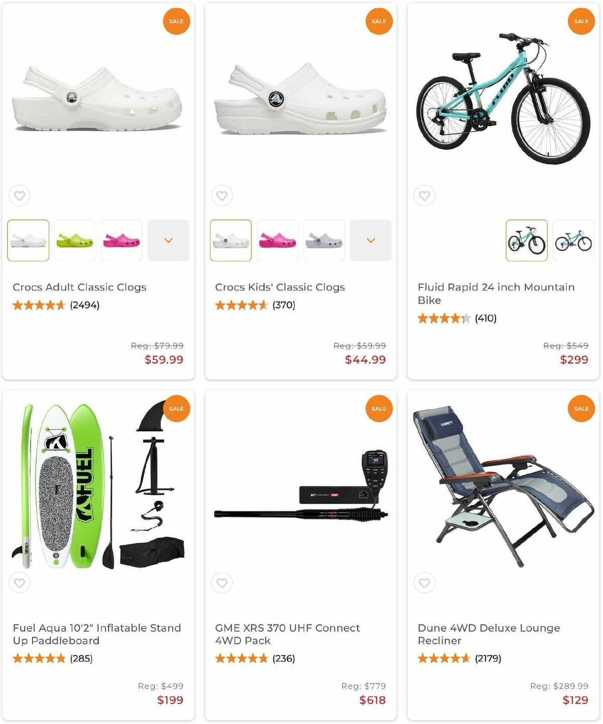Open Fuel Aqua Inflatable Paddleboard product page

coord(96,634)
